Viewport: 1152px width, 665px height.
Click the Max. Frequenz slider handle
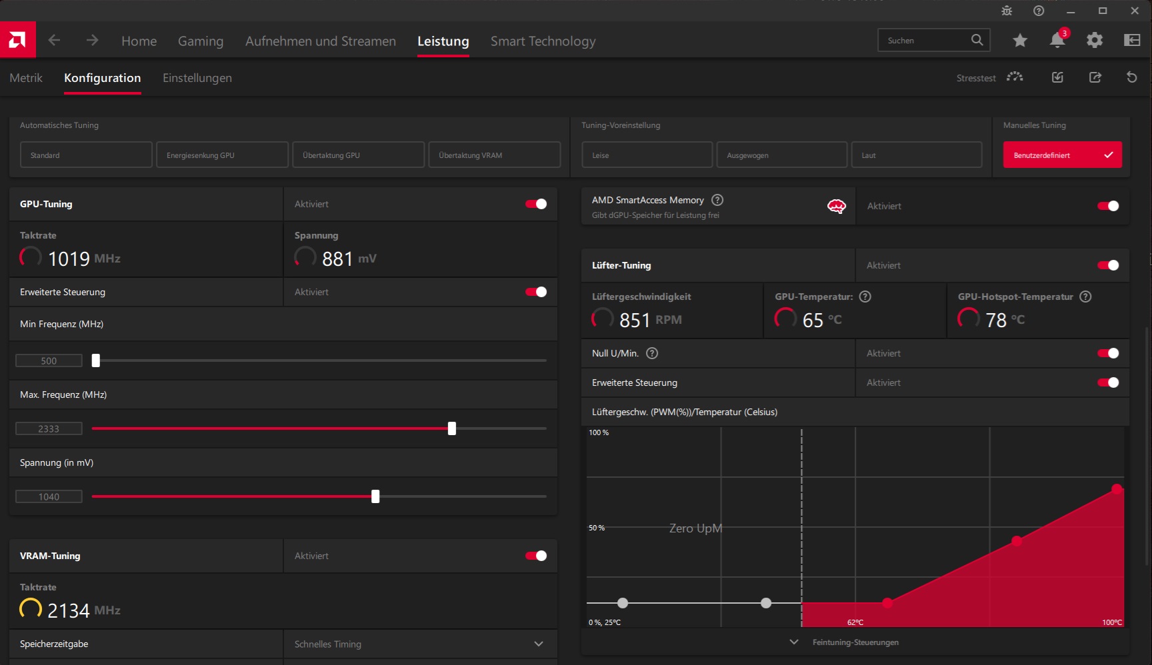point(452,428)
